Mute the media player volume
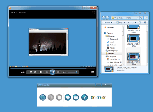Viewport: 153px width, 112px height. pos(64,72)
